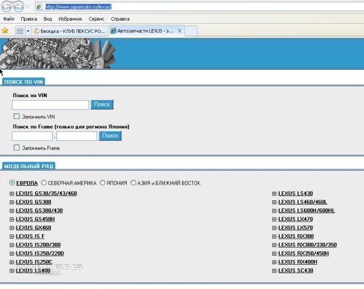
Task: Open Favorites with the star icon
Action: click(x=5, y=30)
